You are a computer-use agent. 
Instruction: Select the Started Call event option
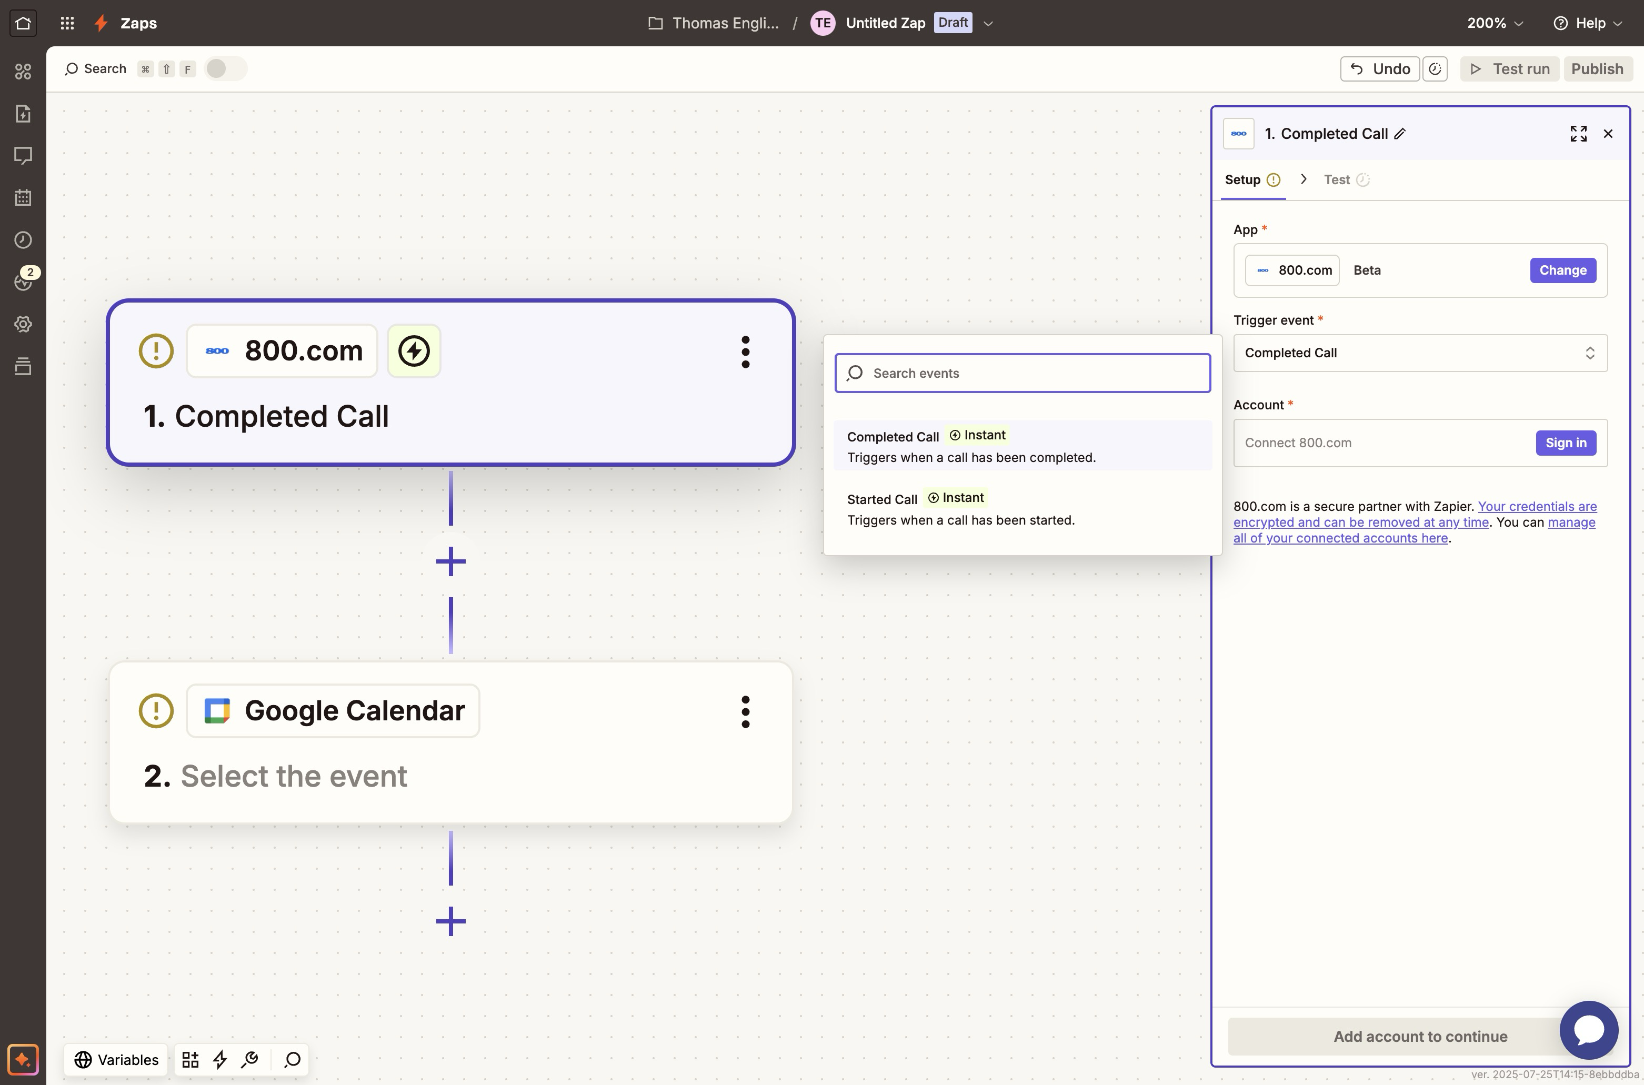pos(1023,509)
